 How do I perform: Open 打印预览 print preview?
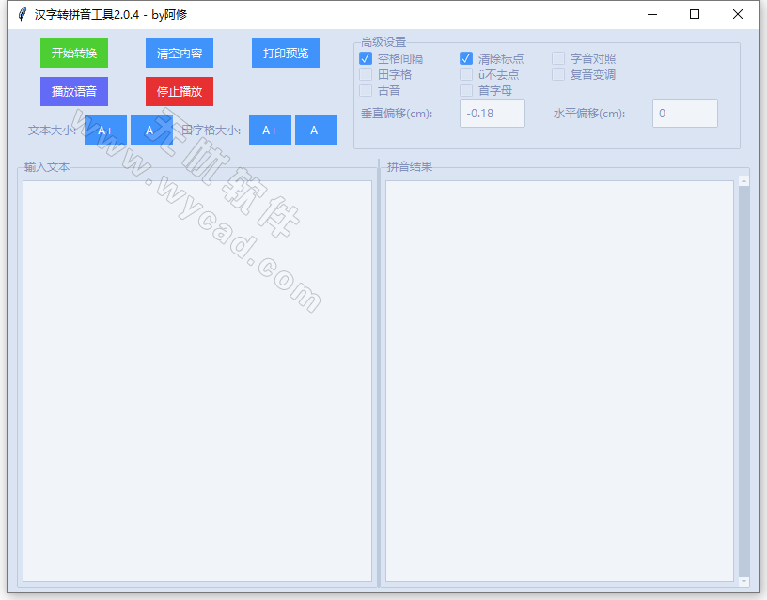[286, 54]
